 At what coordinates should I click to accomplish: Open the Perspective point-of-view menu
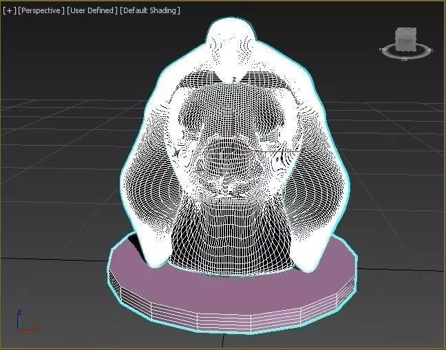pyautogui.click(x=41, y=10)
